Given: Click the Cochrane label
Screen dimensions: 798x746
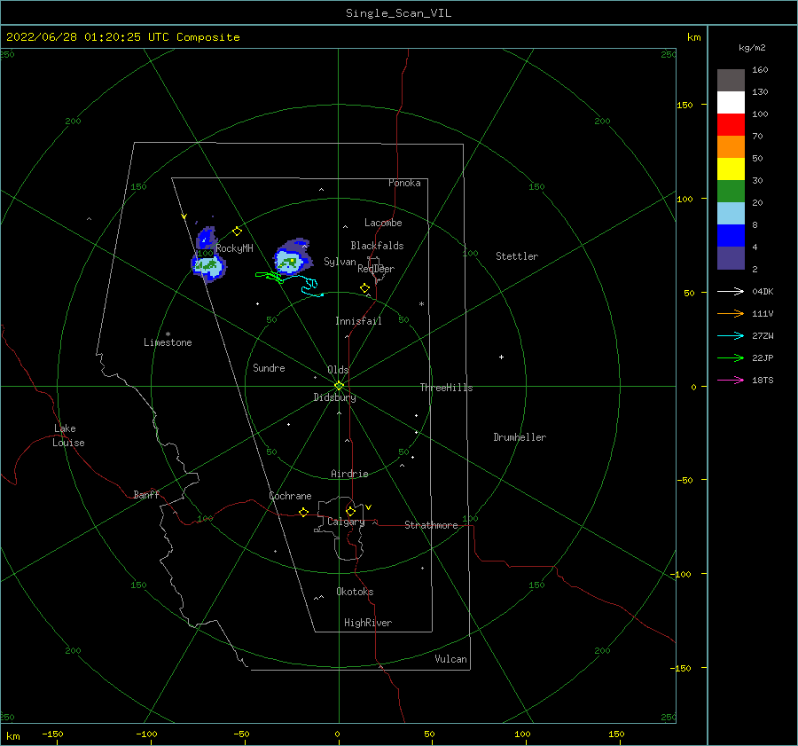Looking at the screenshot, I should 290,496.
